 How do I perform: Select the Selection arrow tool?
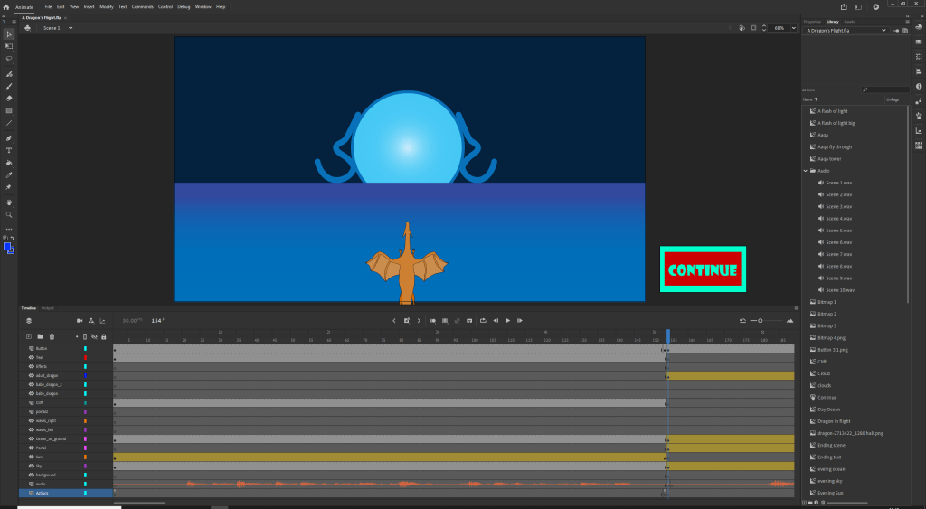pos(9,33)
